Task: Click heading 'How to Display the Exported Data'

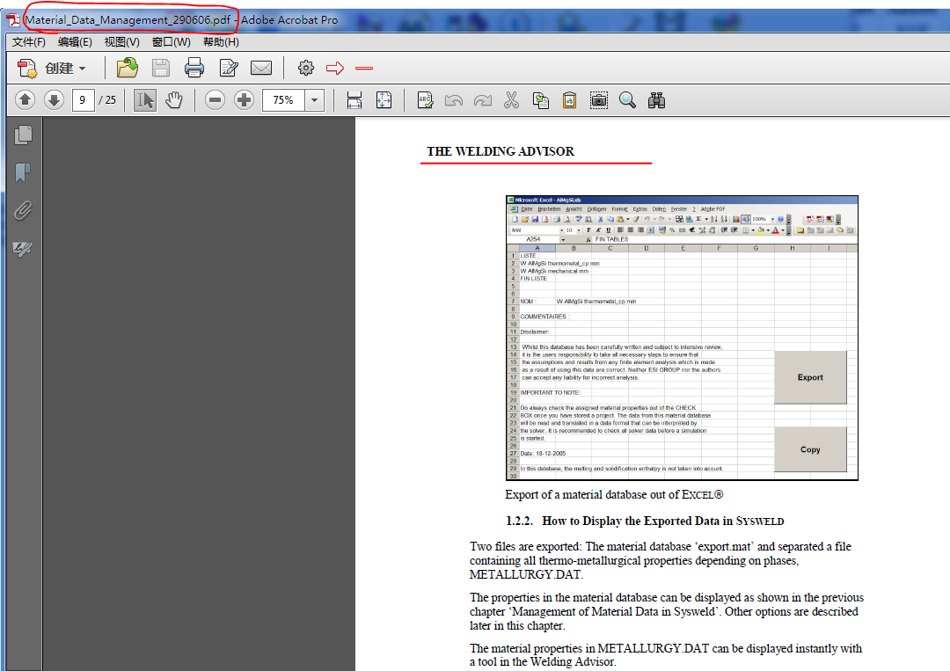Action: pyautogui.click(x=663, y=521)
